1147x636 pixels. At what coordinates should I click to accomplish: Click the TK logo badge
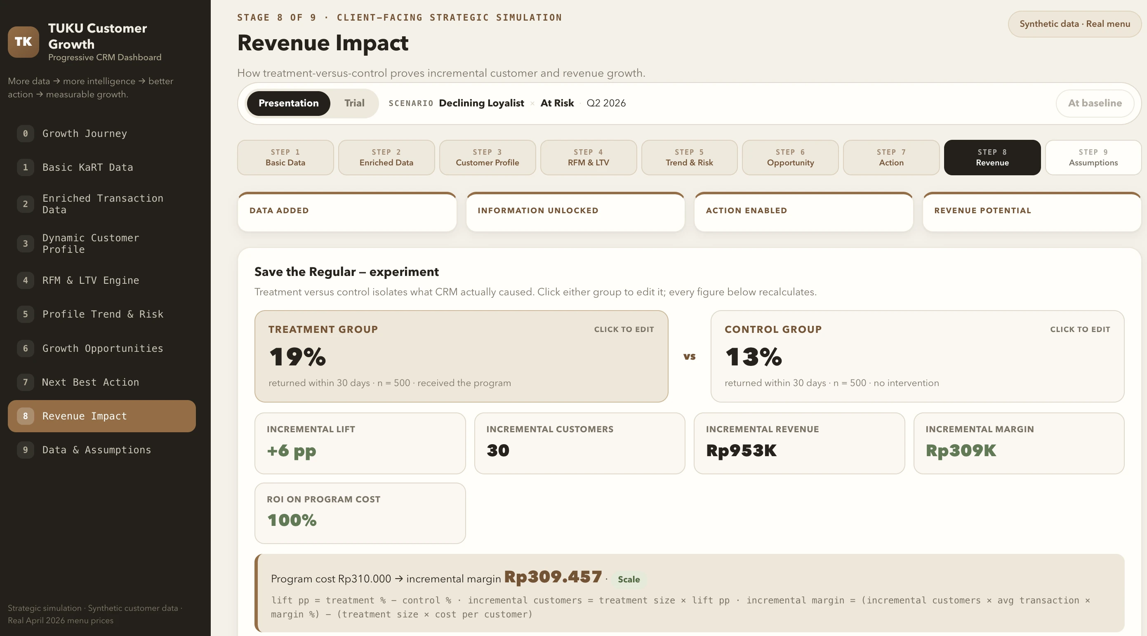coord(24,42)
